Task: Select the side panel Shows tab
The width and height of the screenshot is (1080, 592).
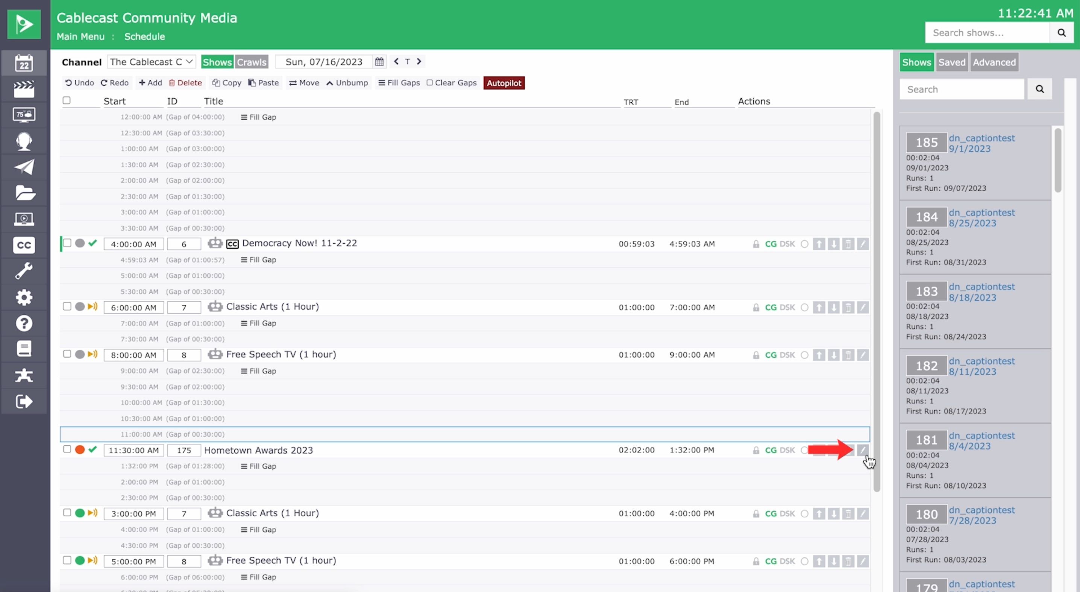Action: coord(916,62)
